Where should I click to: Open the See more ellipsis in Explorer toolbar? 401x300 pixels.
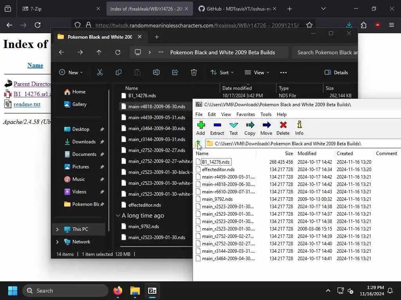(284, 72)
